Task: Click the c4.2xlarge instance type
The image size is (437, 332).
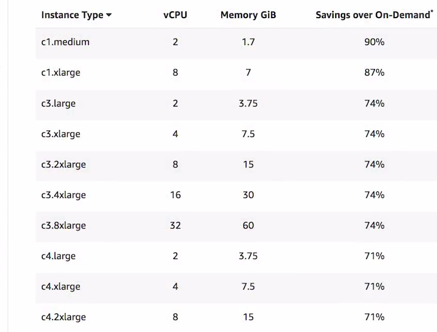Action: pos(64,317)
